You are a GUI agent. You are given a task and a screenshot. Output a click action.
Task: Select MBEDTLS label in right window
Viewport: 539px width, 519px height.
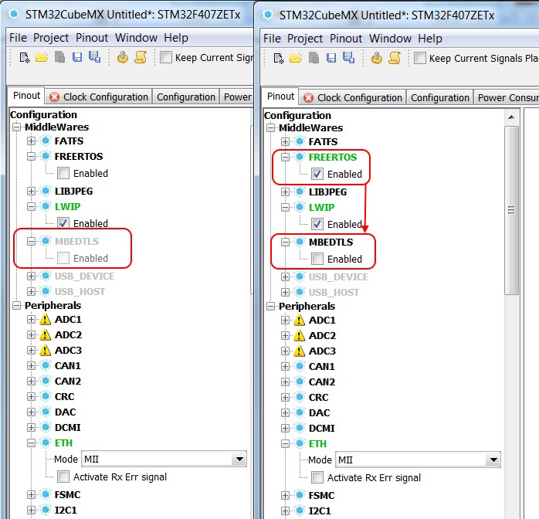[x=331, y=242]
